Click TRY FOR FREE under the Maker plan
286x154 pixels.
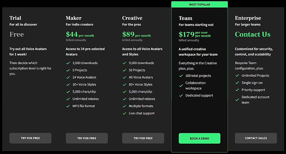tap(87, 138)
